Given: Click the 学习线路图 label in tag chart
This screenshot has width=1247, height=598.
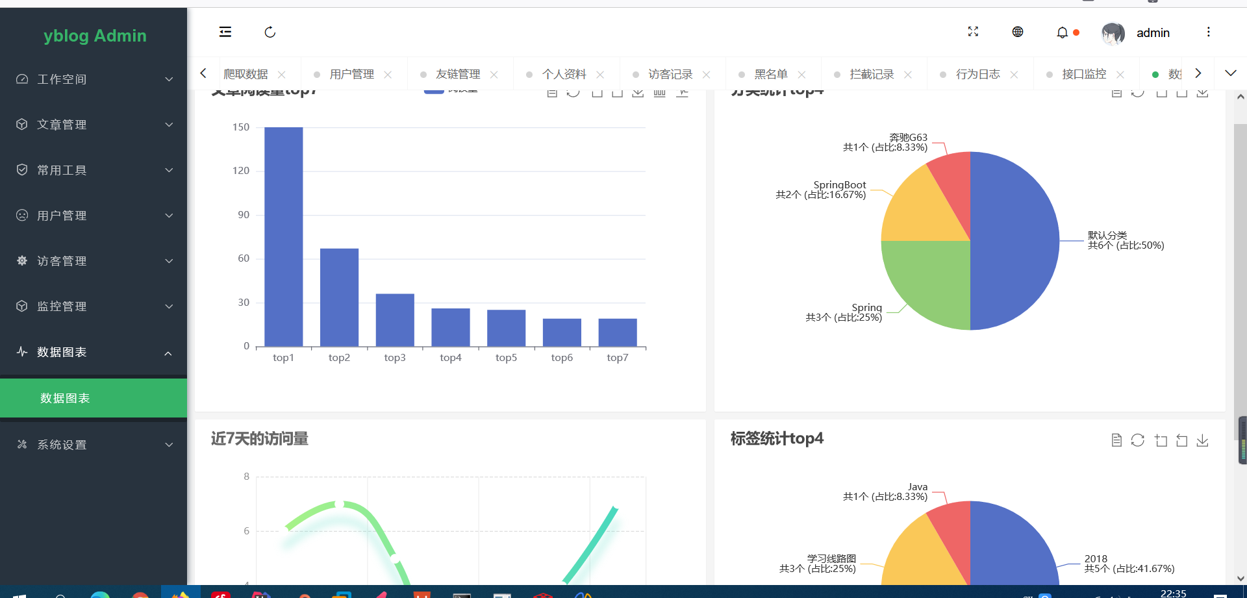Looking at the screenshot, I should pyautogui.click(x=831, y=558).
